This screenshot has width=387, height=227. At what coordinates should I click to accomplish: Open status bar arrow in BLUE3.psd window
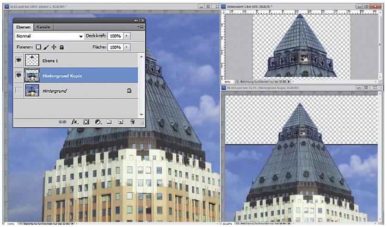(x=289, y=224)
